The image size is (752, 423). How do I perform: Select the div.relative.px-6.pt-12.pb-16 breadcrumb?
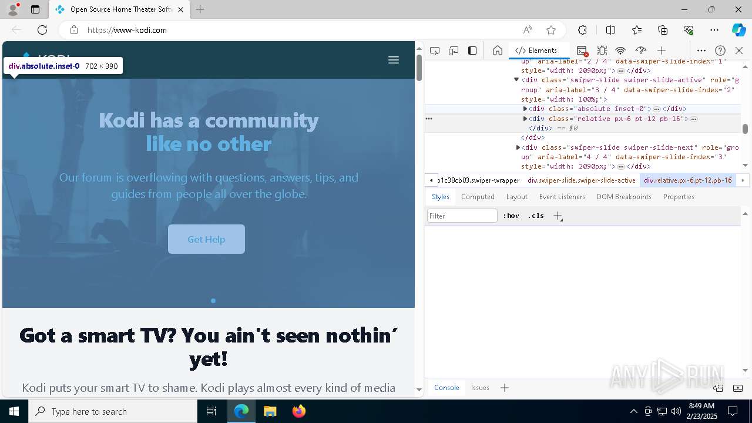(x=688, y=180)
